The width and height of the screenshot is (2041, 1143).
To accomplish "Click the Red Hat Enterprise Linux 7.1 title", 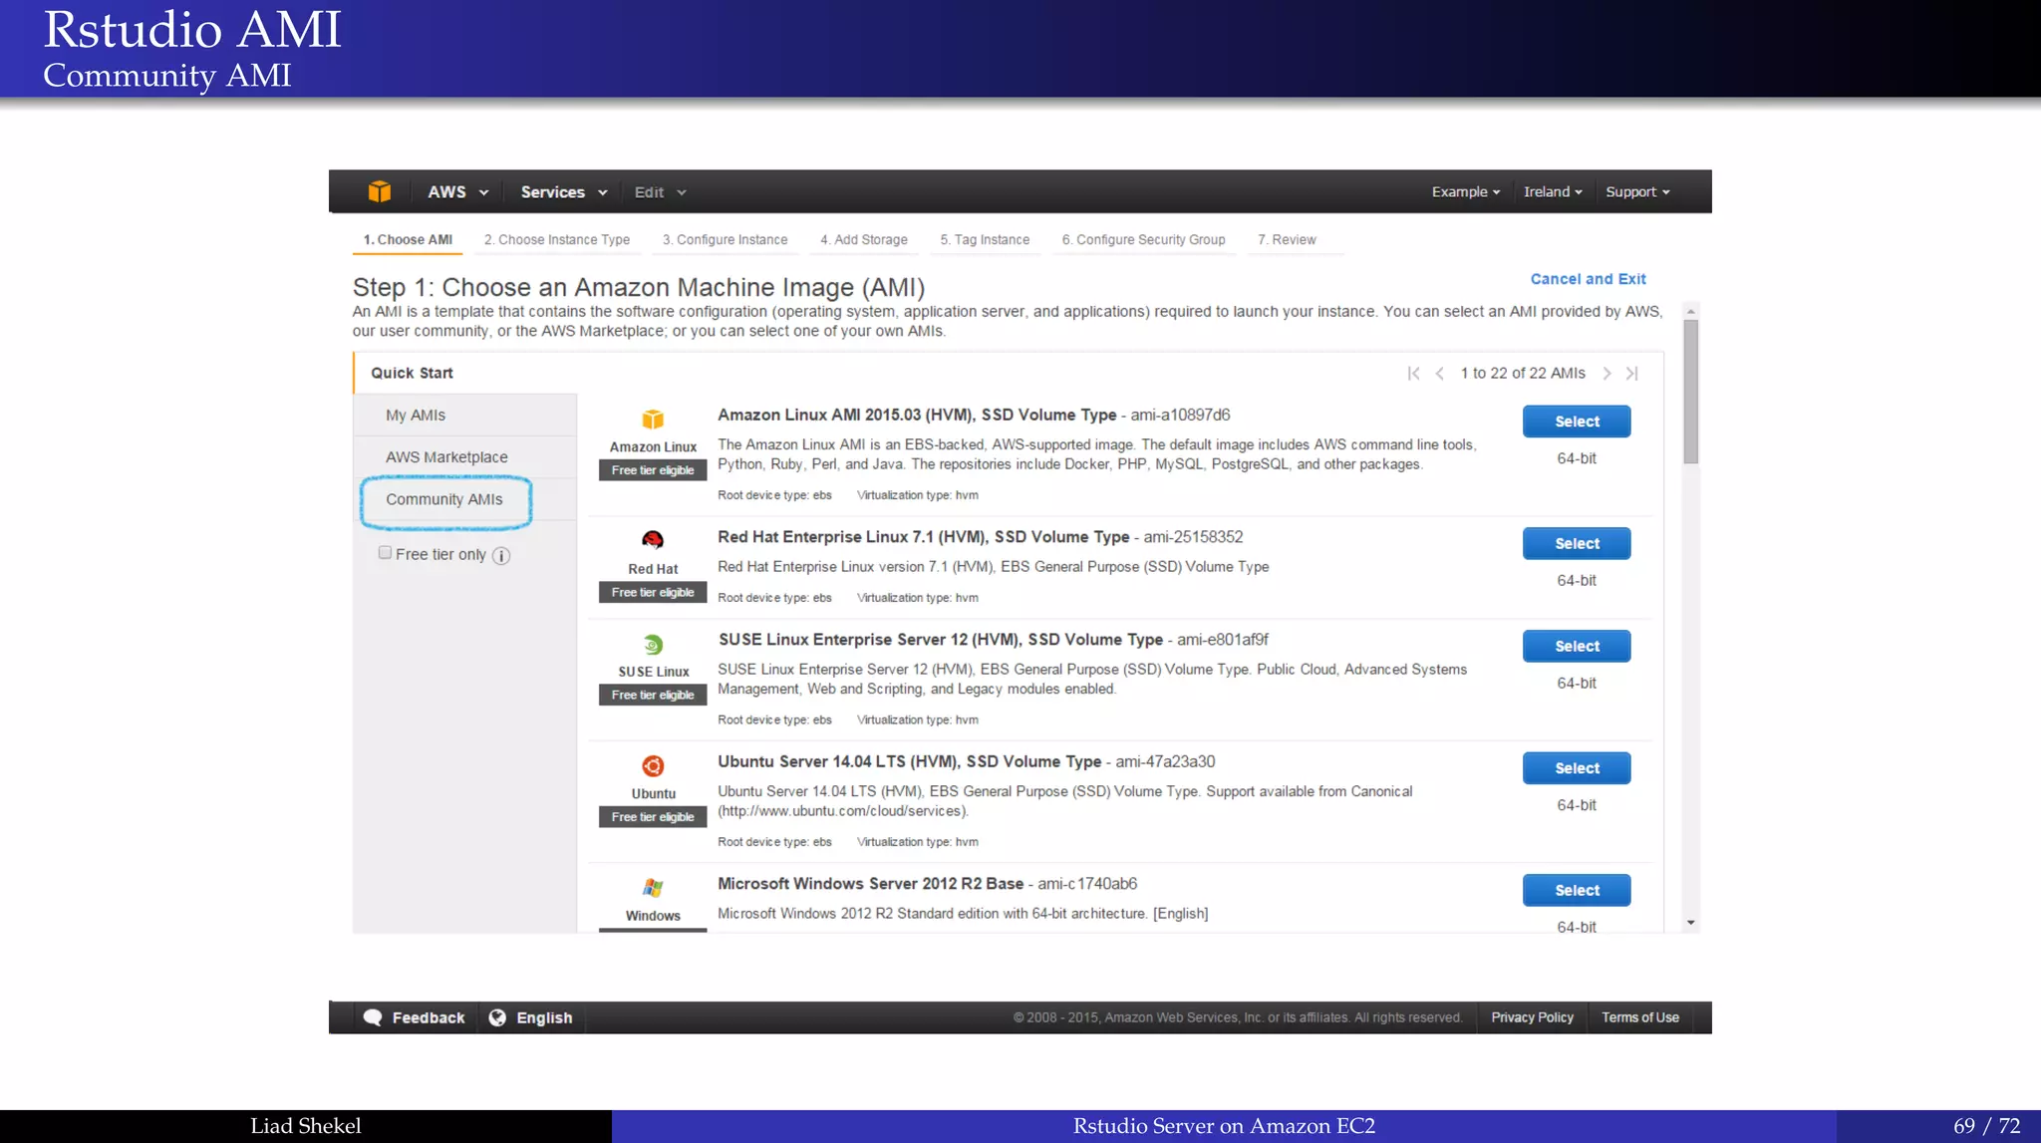I will pyautogui.click(x=923, y=537).
